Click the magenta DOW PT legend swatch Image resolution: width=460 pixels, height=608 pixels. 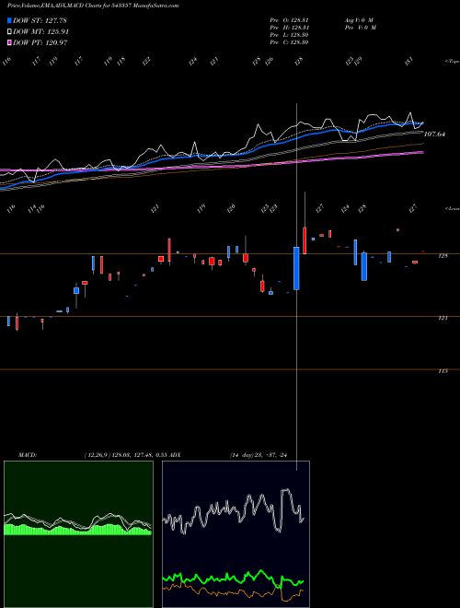click(x=10, y=42)
